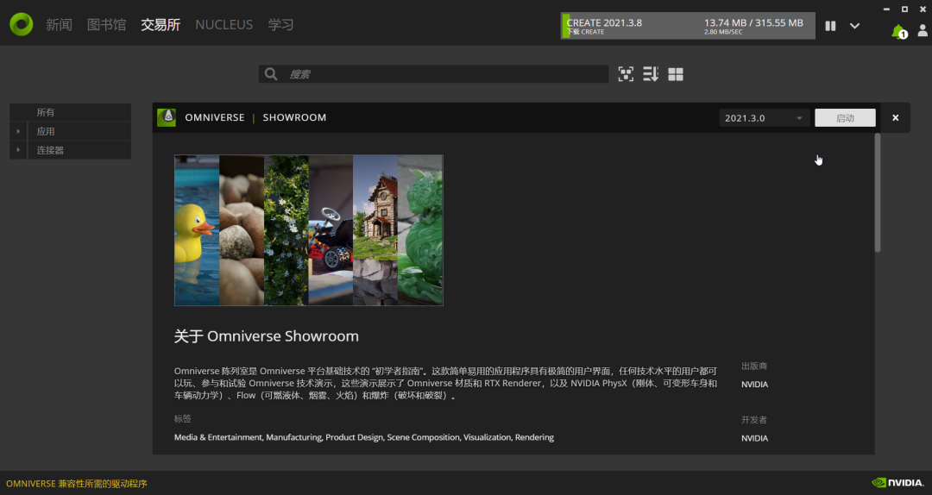The height and width of the screenshot is (495, 932).
Task: Click the Omniverse green logo icon
Action: [x=22, y=24]
